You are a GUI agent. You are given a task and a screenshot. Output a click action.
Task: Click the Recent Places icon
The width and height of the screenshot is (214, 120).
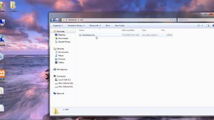(56, 42)
